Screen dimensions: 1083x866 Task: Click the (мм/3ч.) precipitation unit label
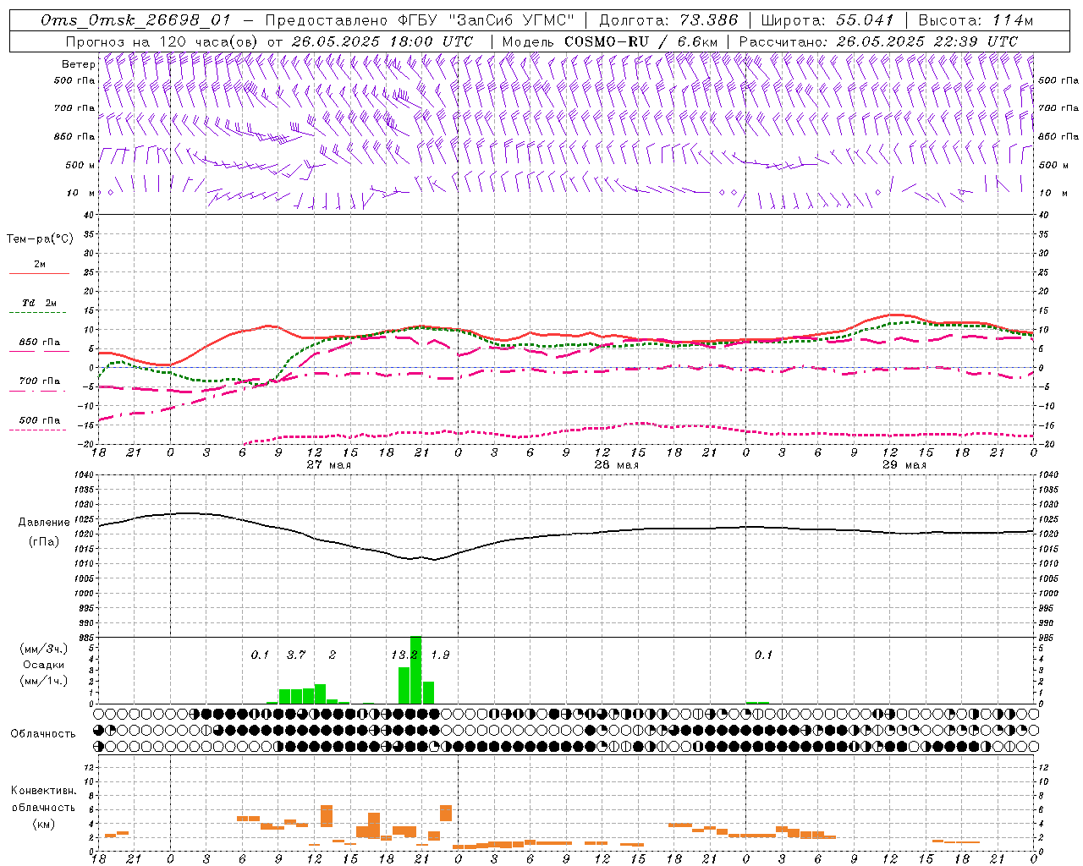43,649
